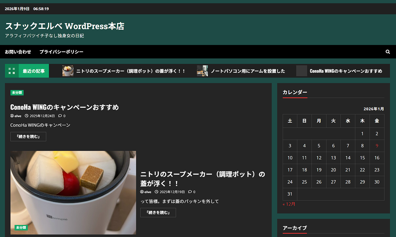Open post title ConoHa WINGのキャンペーンおすすめ
Viewport: 396px width, 237px height.
click(64, 107)
